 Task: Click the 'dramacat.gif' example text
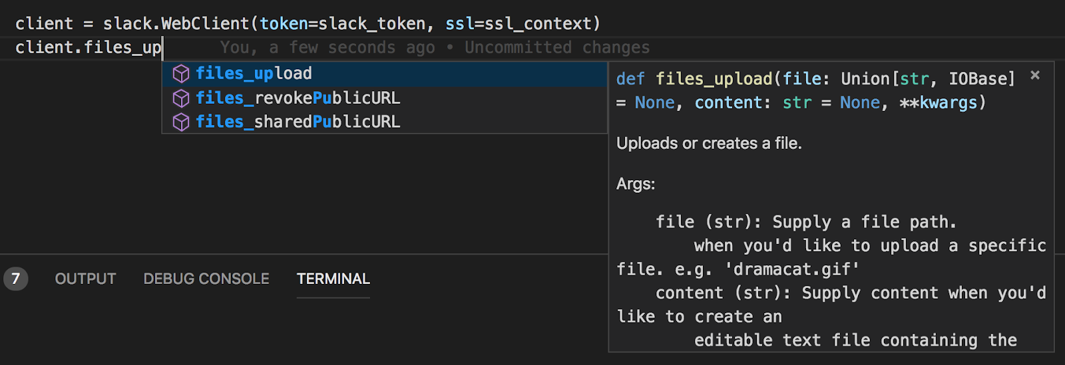(x=791, y=269)
